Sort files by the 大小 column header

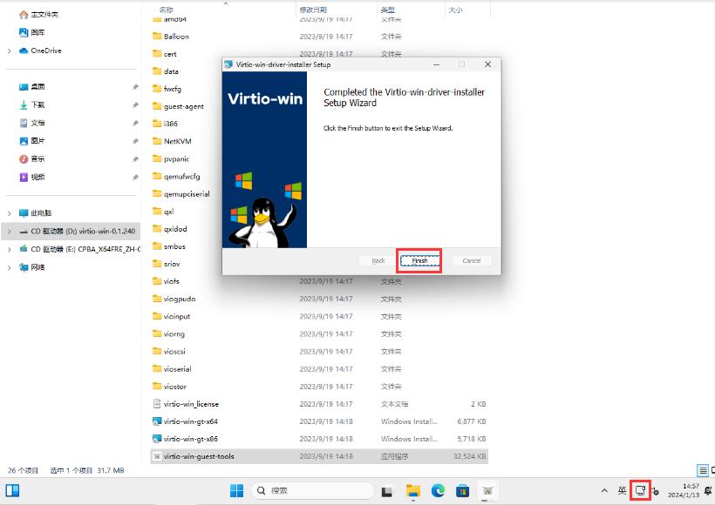click(455, 10)
